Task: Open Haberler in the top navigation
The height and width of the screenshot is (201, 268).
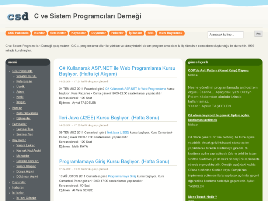Action: pos(117,33)
